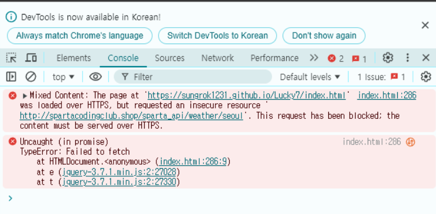Click the info icon beside DevTools notice
Image resolution: width=436 pixels, height=214 pixels.
point(11,17)
